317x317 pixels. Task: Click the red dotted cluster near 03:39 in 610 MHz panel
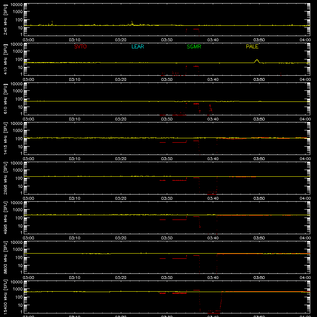click(211, 109)
